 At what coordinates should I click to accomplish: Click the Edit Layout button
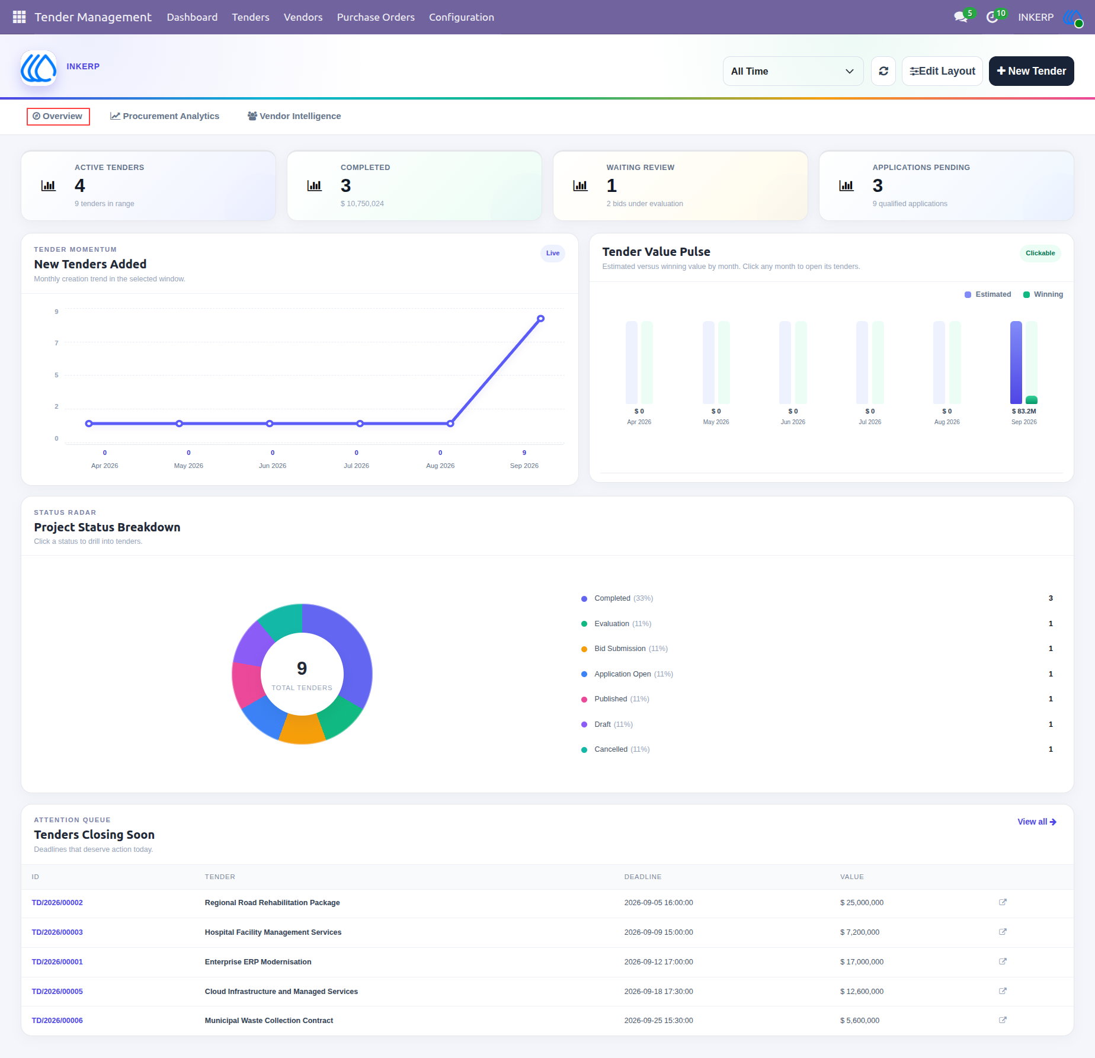pyautogui.click(x=942, y=71)
